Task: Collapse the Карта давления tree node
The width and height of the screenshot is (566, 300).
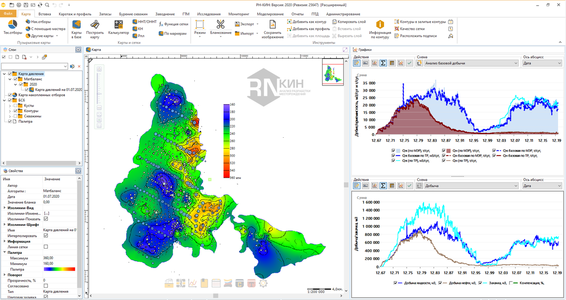Action: pyautogui.click(x=4, y=74)
